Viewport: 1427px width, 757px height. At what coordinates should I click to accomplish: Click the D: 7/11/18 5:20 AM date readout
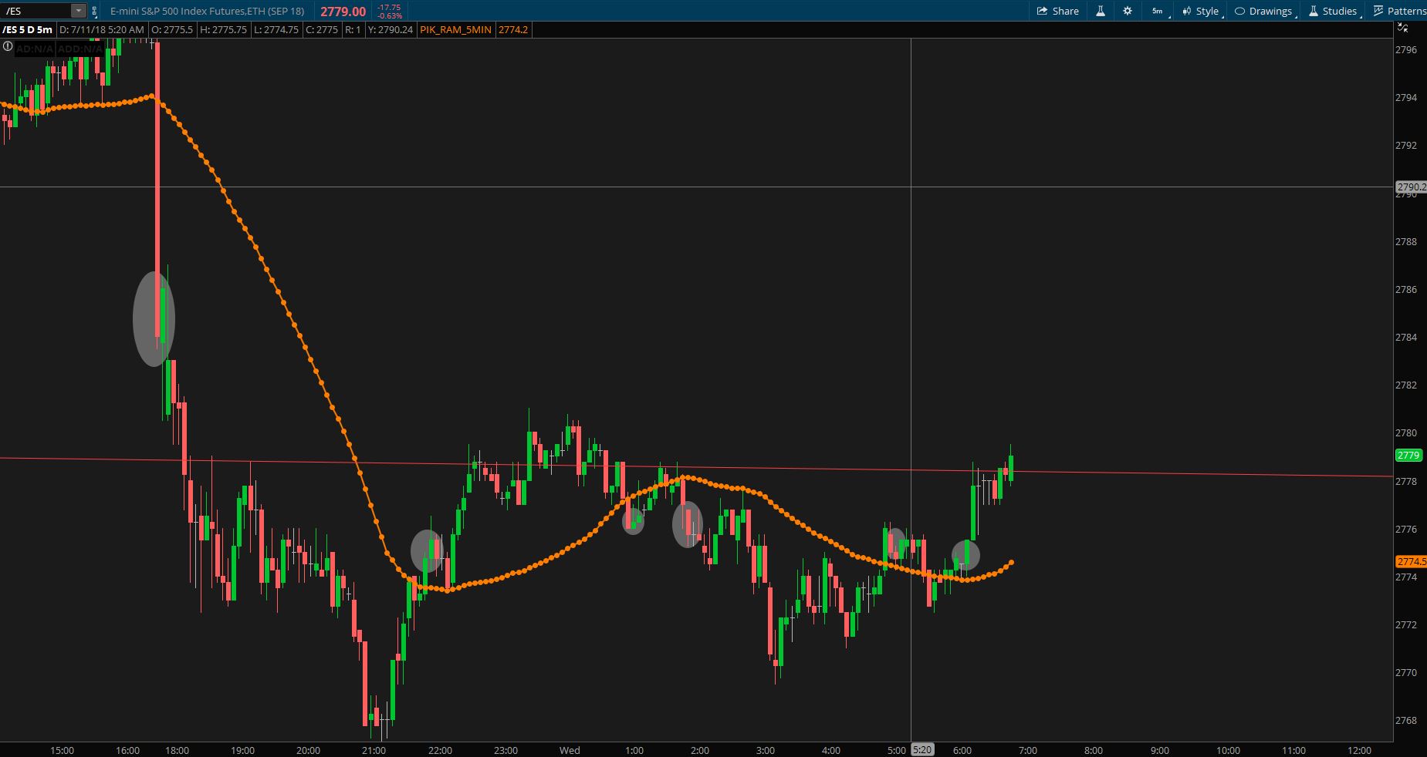102,29
